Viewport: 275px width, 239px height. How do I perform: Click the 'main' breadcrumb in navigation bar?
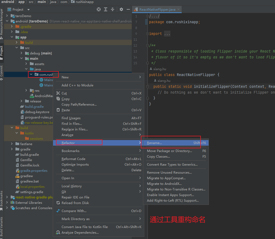pos(42,2)
